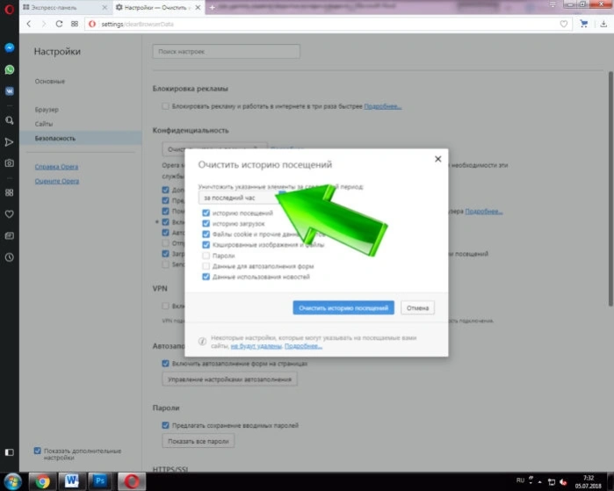Reload the current page
This screenshot has height=491, width=614.
[59, 24]
